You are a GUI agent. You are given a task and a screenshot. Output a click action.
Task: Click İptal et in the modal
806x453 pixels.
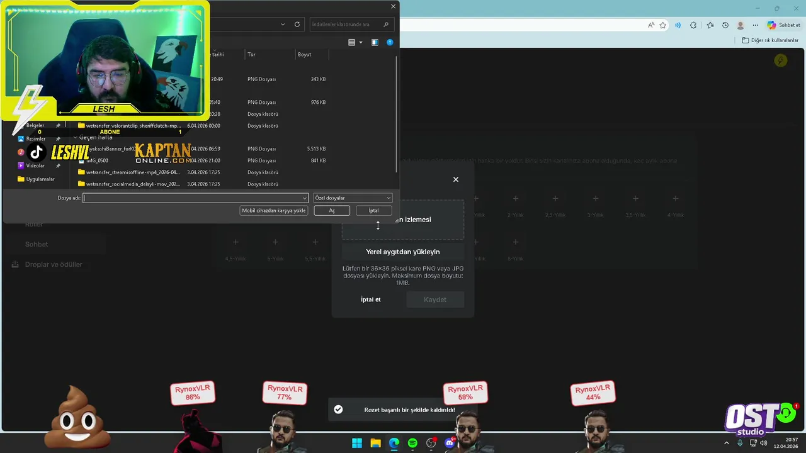pos(371,299)
